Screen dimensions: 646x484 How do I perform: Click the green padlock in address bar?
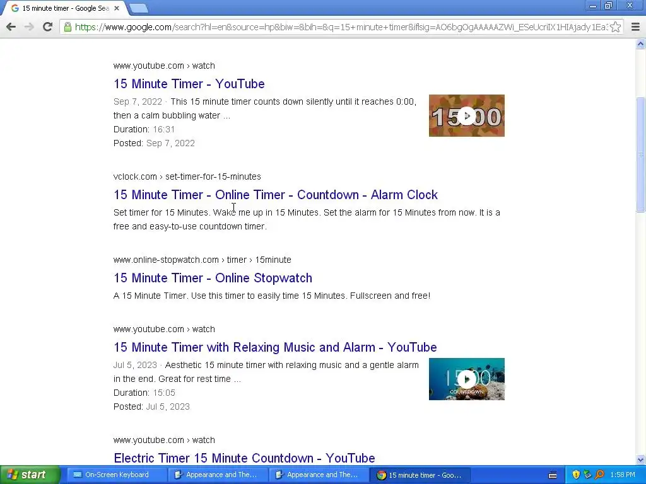tap(68, 27)
